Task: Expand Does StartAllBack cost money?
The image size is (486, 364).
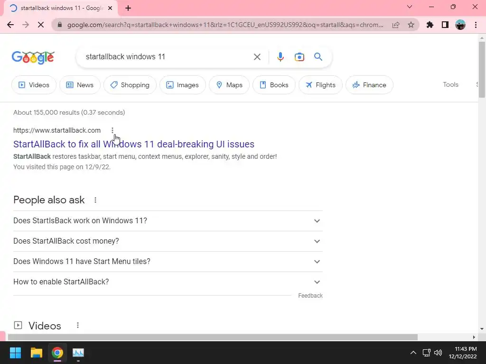Action: tap(168, 241)
